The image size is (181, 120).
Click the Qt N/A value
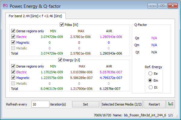(154, 52)
